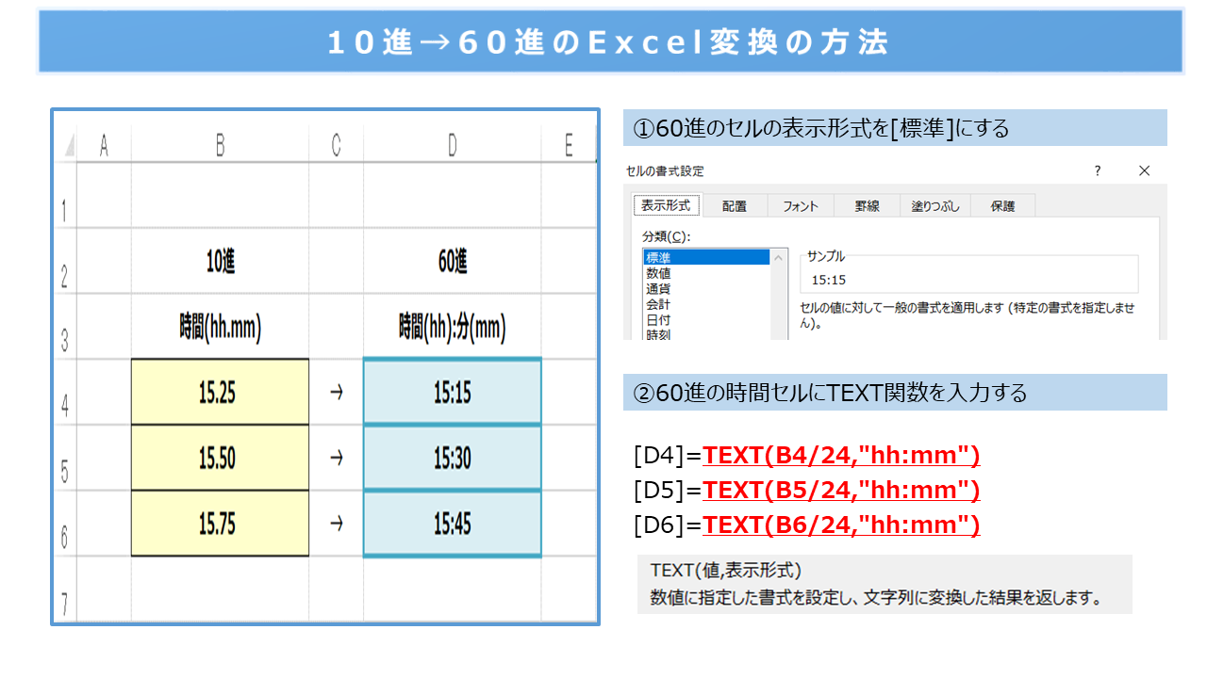Select row 1 header

point(65,195)
